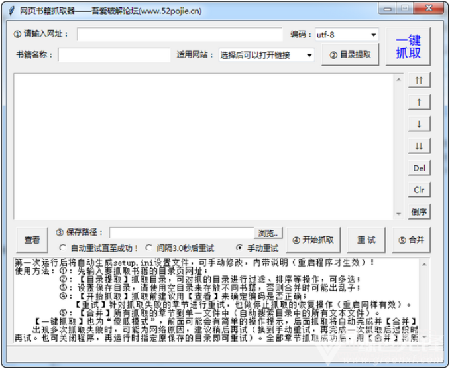Click the log text scrollbar up arrow
Viewport: 450px width, 369px height.
click(424, 264)
